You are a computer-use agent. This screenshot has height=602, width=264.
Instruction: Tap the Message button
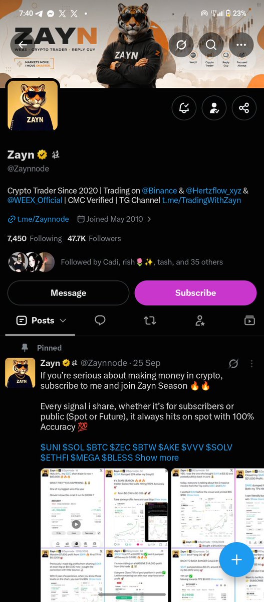[69, 293]
